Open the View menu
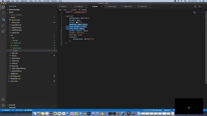Viewport: 207px width, 116px height. 31,1
